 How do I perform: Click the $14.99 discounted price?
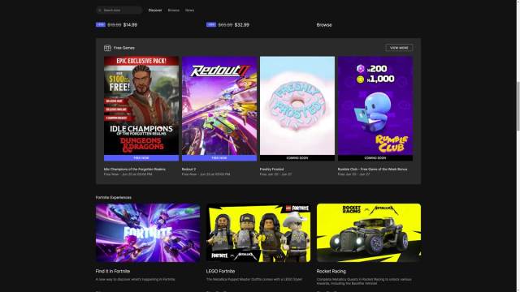(130, 25)
